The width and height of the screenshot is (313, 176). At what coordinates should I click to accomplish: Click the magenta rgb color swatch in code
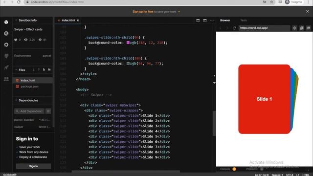(128, 43)
